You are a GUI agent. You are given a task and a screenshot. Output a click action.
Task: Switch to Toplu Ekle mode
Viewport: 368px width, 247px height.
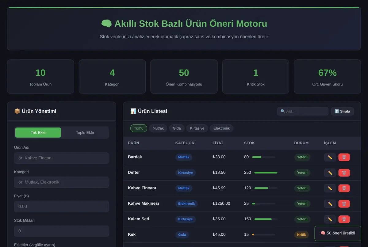pyautogui.click(x=85, y=133)
